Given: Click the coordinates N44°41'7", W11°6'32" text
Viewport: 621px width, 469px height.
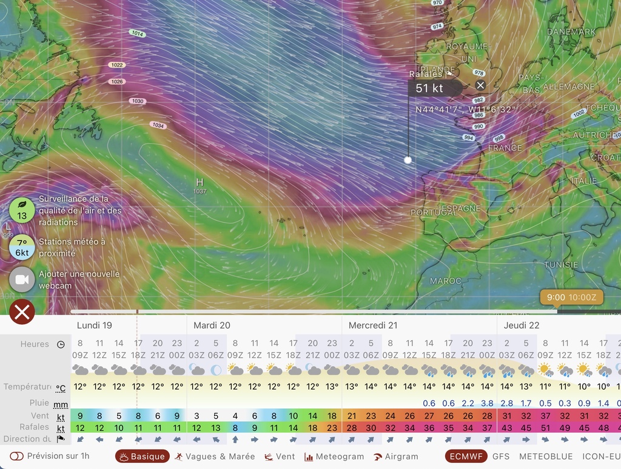Looking at the screenshot, I should coord(465,110).
